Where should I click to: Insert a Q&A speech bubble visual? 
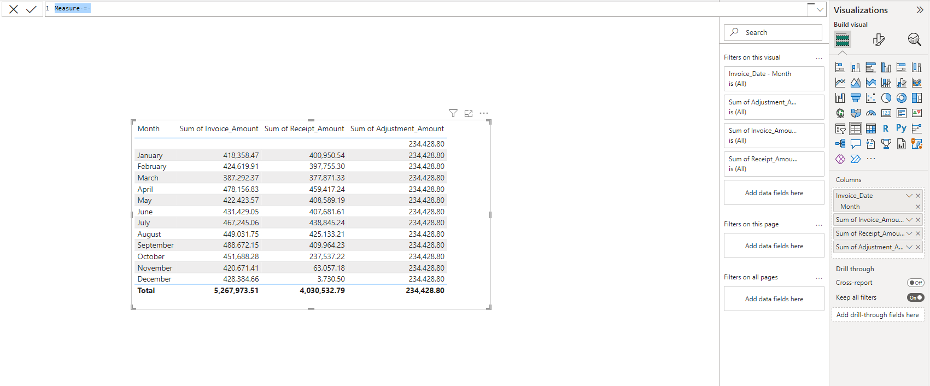[856, 144]
